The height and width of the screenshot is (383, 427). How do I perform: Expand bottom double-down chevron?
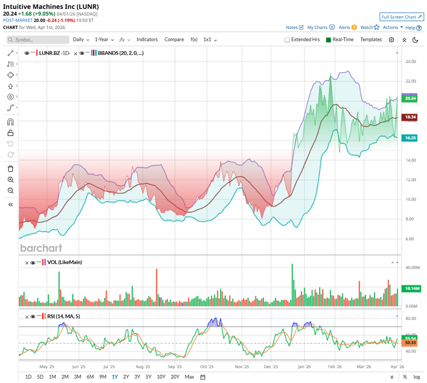click(392, 377)
